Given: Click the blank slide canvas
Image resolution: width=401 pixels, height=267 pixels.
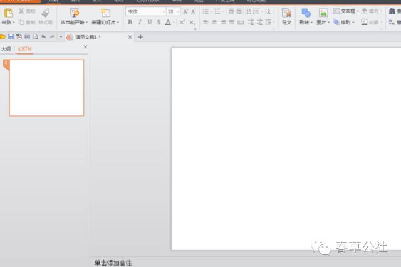Looking at the screenshot, I should pyautogui.click(x=286, y=149).
